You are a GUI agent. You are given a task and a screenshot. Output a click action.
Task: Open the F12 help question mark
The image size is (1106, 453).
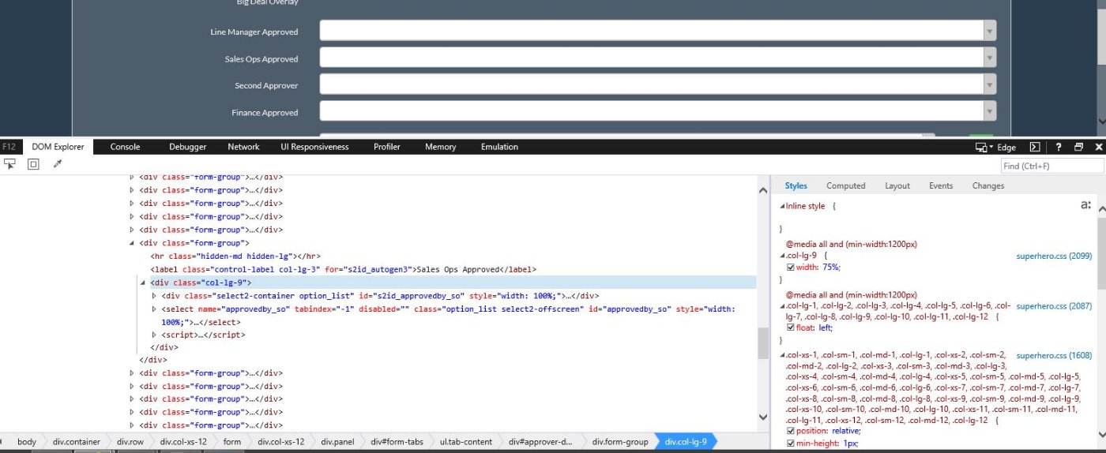[x=1059, y=147]
